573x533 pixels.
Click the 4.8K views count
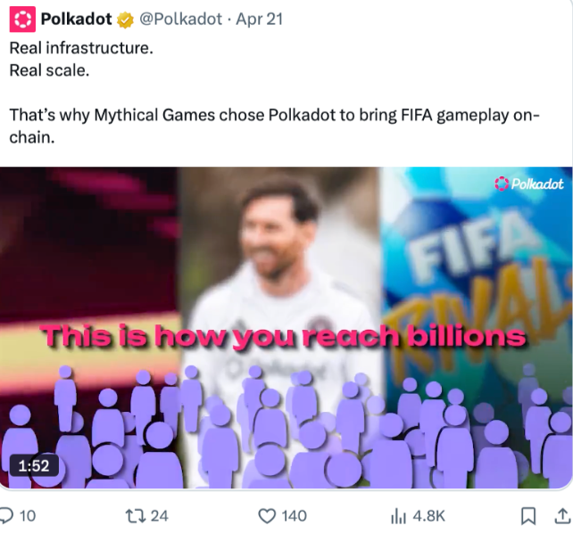tap(428, 516)
